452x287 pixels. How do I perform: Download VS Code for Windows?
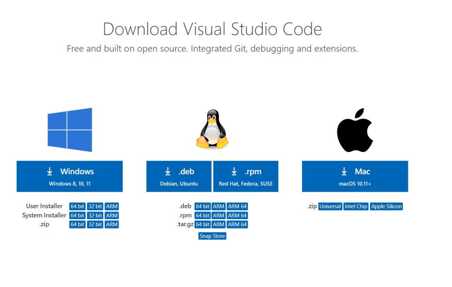(x=70, y=176)
